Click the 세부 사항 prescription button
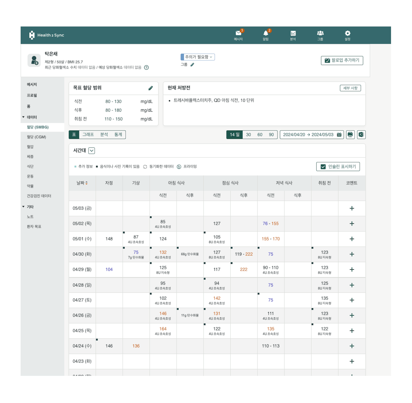This screenshot has width=412, height=403. 350,88
